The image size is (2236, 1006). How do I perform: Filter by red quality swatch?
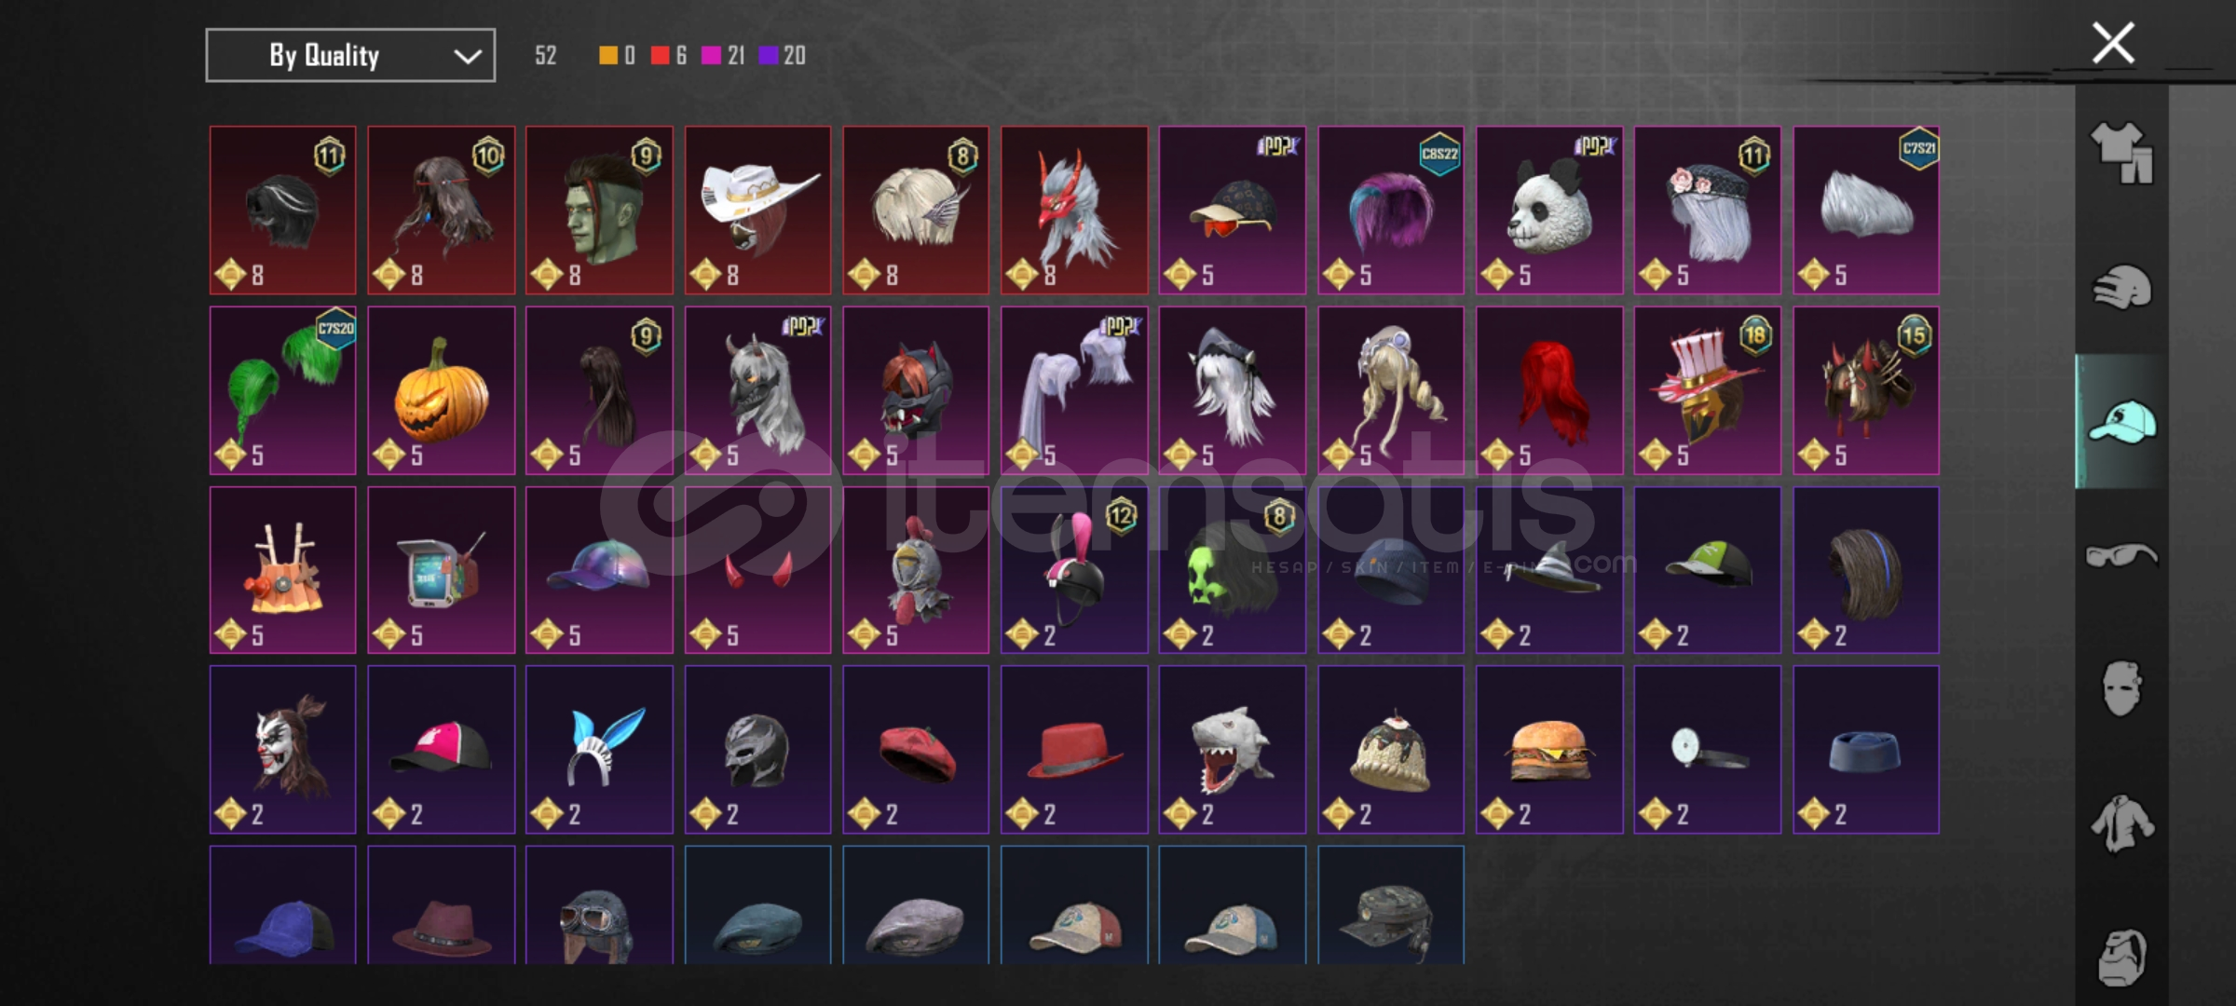point(660,56)
